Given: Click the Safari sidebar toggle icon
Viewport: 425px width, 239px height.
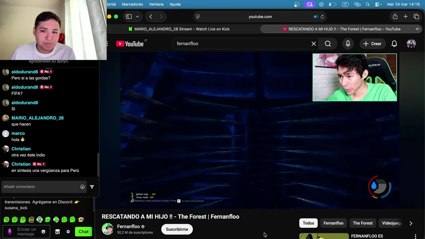Looking at the screenshot, I should 129,17.
